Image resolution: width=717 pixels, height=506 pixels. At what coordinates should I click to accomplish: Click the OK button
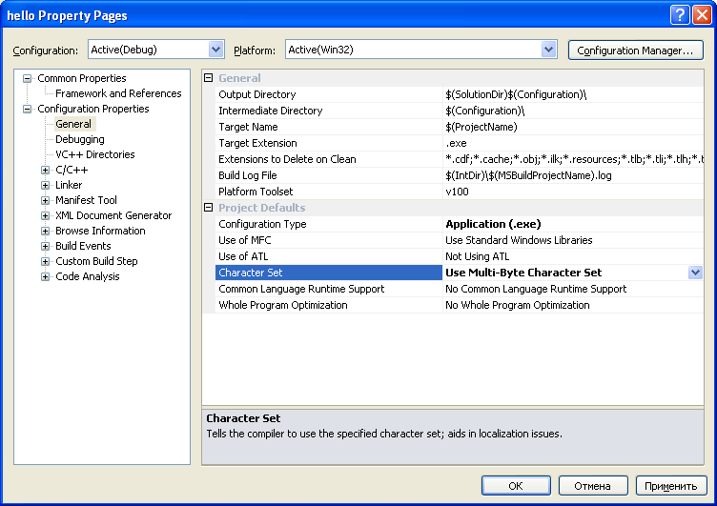pos(516,486)
